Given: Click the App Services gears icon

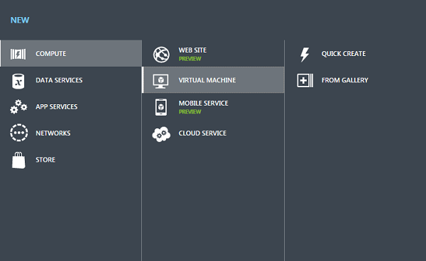Looking at the screenshot, I should click(18, 106).
